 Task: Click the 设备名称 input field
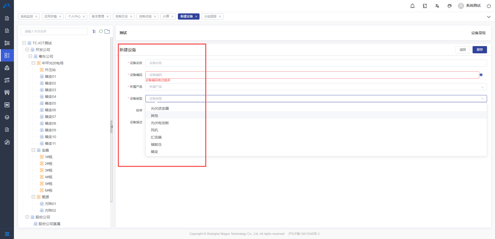click(x=316, y=63)
